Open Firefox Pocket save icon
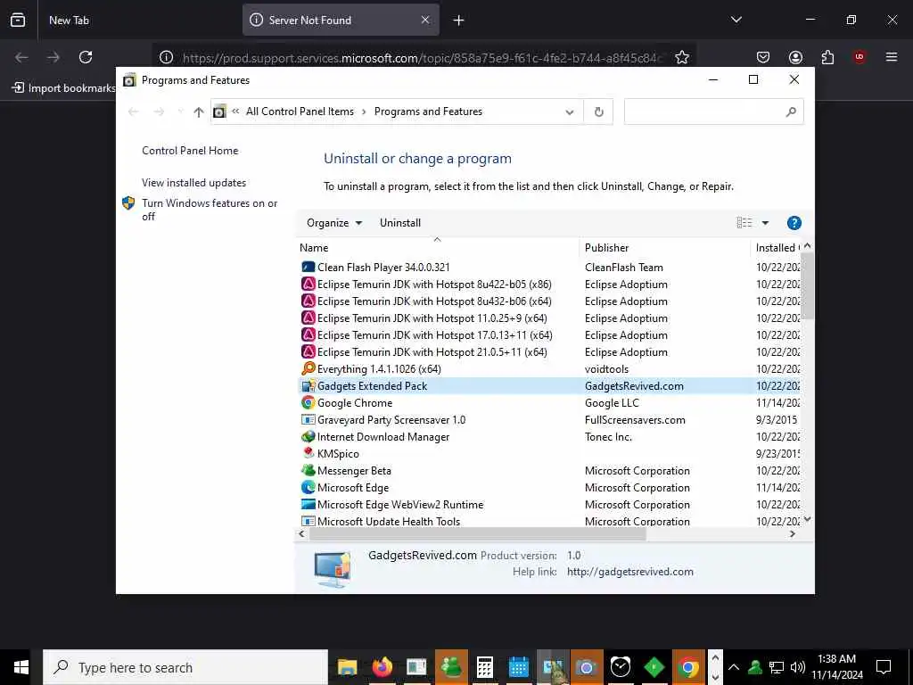913x685 pixels. tap(763, 57)
